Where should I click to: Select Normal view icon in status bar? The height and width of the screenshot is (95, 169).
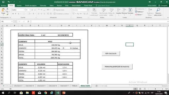[135, 89]
